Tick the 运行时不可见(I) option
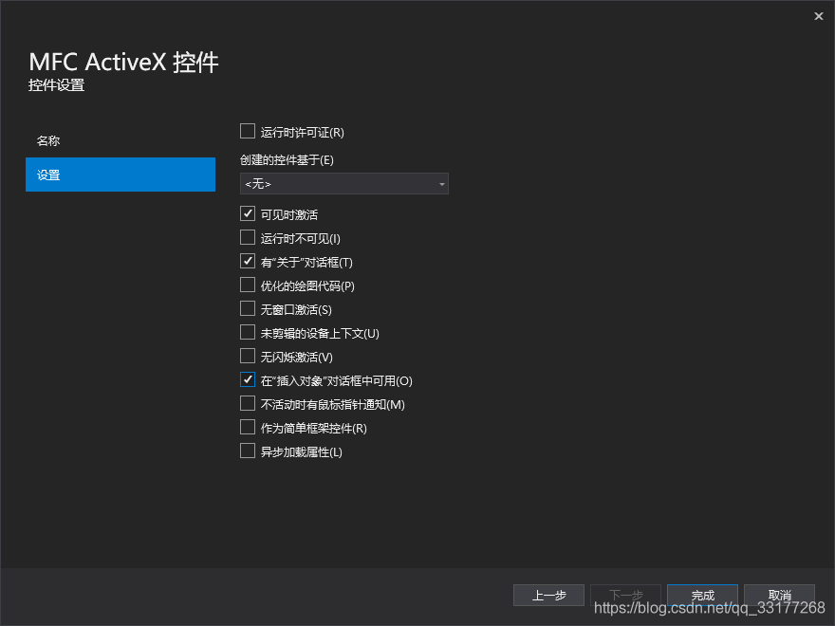835x626 pixels. [x=248, y=237]
